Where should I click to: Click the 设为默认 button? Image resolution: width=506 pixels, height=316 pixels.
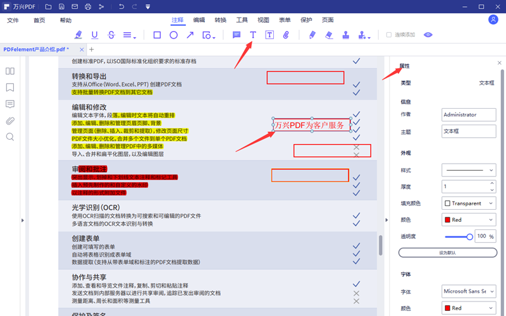pos(448,252)
